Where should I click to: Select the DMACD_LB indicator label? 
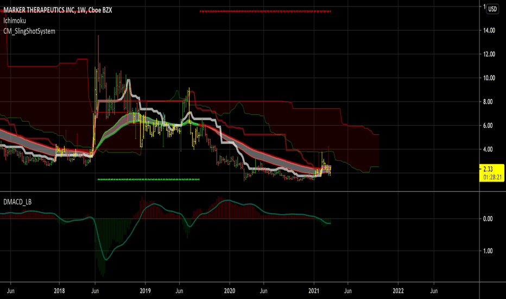tap(17, 202)
